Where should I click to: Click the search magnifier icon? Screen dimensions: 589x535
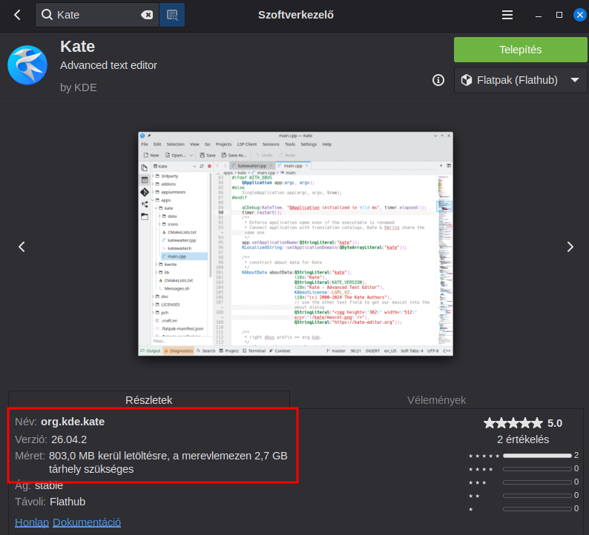click(x=47, y=15)
